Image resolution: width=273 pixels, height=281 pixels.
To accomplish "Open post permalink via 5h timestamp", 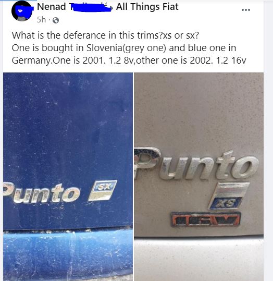I will [41, 19].
